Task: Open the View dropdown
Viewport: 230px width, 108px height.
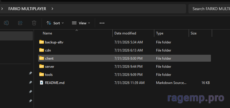Action: coord(81,23)
